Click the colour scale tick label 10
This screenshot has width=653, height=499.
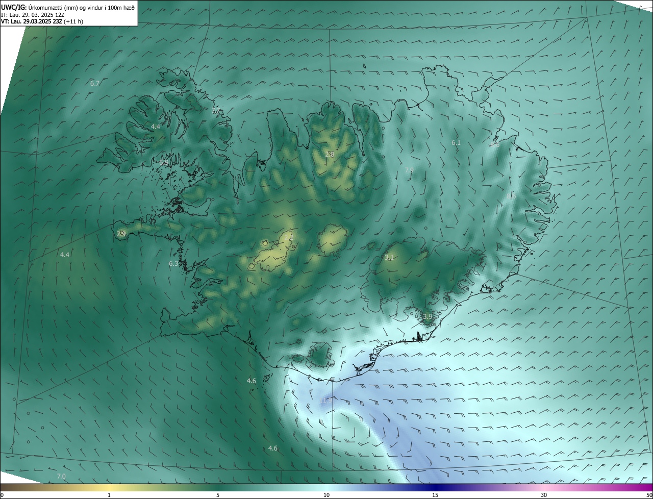pos(326,495)
